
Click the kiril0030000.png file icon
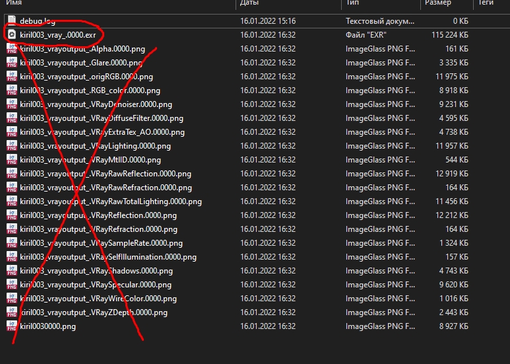point(11,326)
